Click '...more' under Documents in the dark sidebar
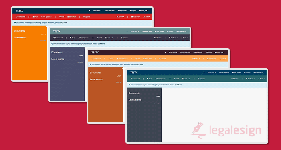 coord(158,96)
